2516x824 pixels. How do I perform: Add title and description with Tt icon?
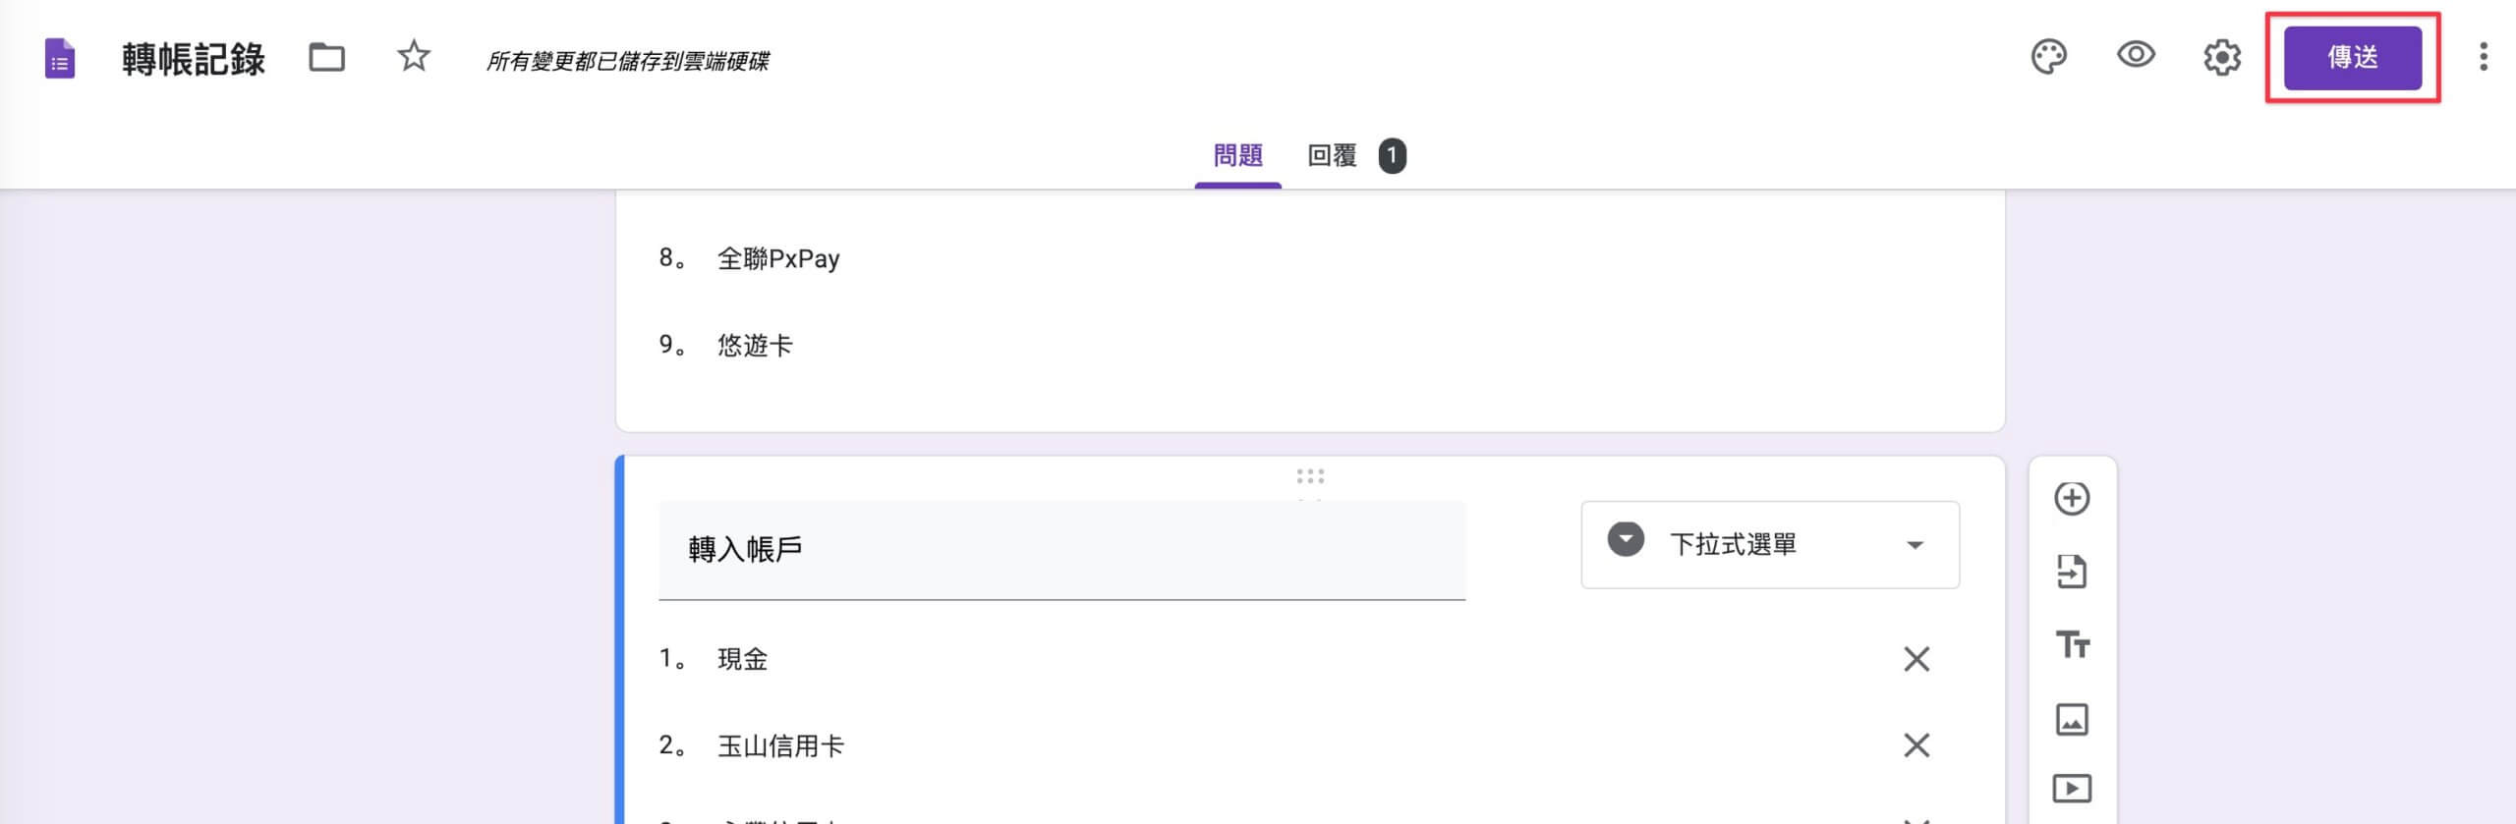(x=2072, y=645)
